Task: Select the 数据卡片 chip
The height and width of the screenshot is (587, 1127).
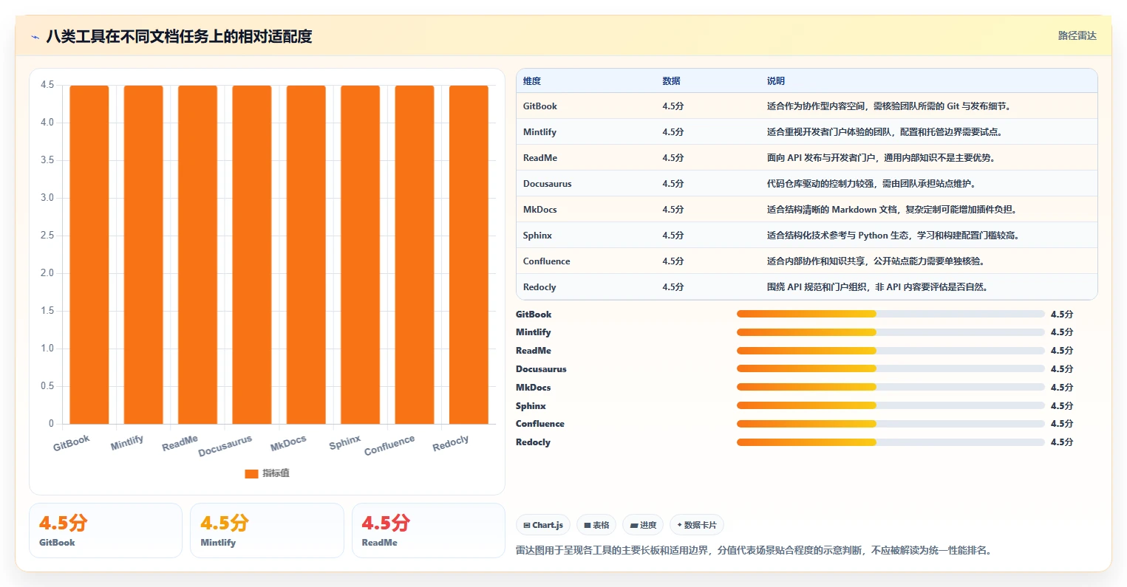Action: [x=697, y=525]
